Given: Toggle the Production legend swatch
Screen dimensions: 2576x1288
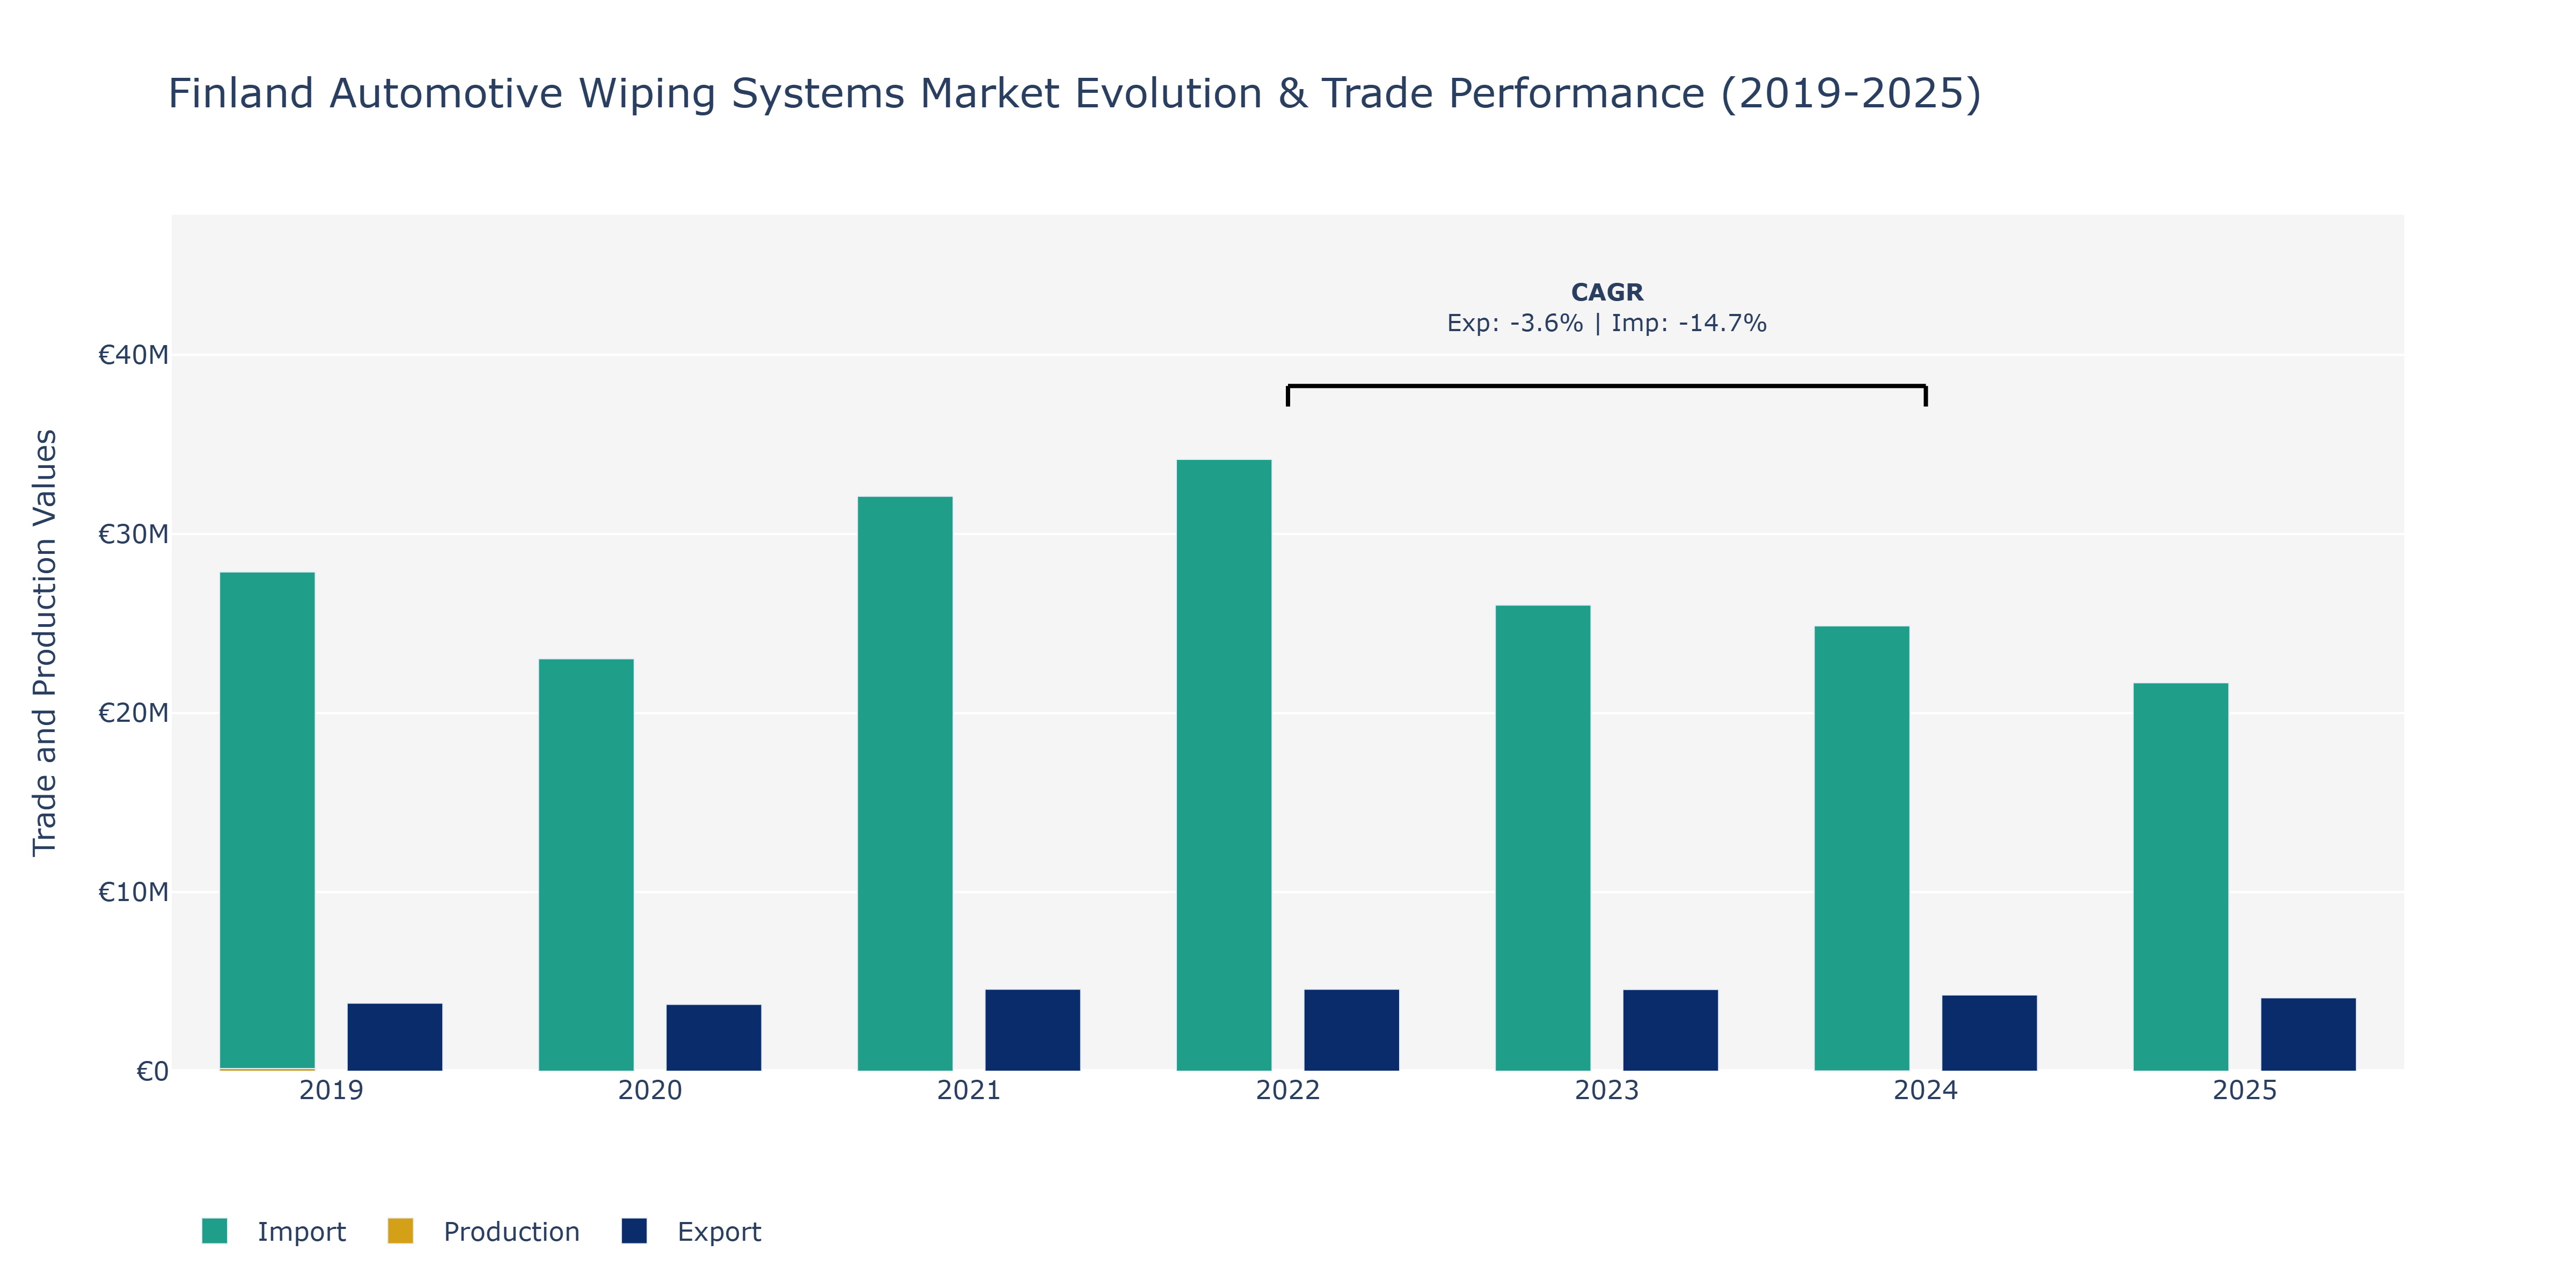Looking at the screenshot, I should pos(400,1231).
